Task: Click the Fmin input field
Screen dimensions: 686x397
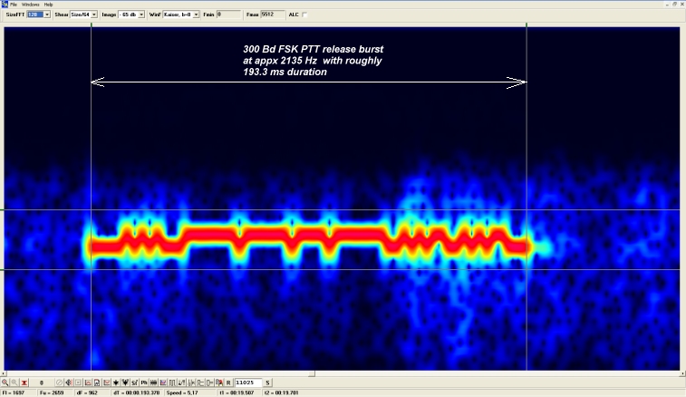Action: (229, 15)
